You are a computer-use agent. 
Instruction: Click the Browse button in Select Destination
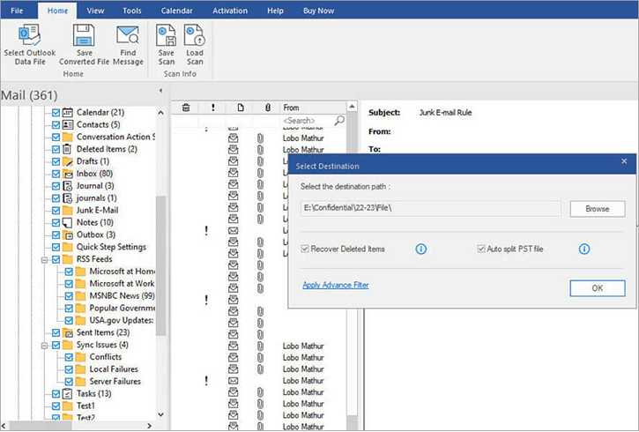(x=597, y=209)
